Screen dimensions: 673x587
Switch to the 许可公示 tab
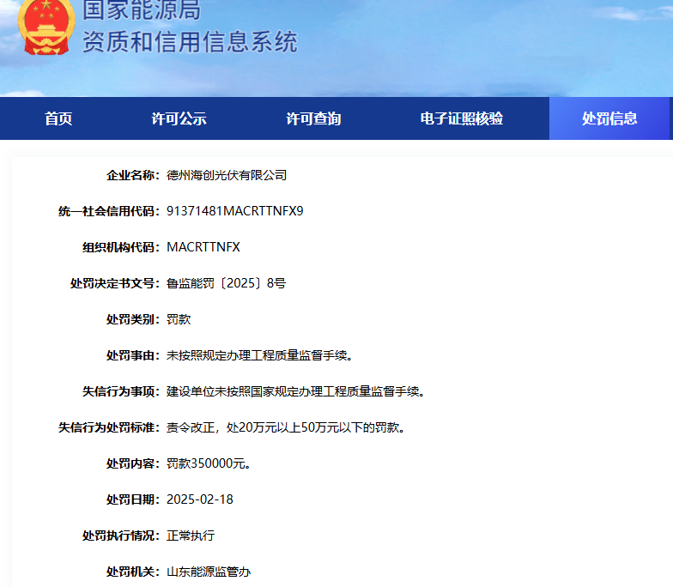point(179,118)
